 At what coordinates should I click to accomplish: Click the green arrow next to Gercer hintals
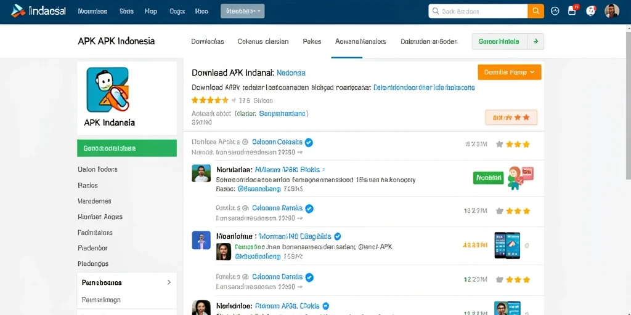tap(535, 41)
